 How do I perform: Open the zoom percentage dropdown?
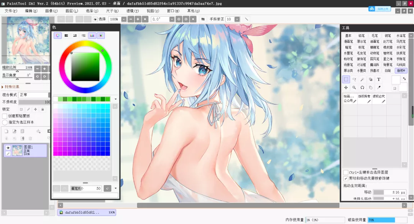124,19
